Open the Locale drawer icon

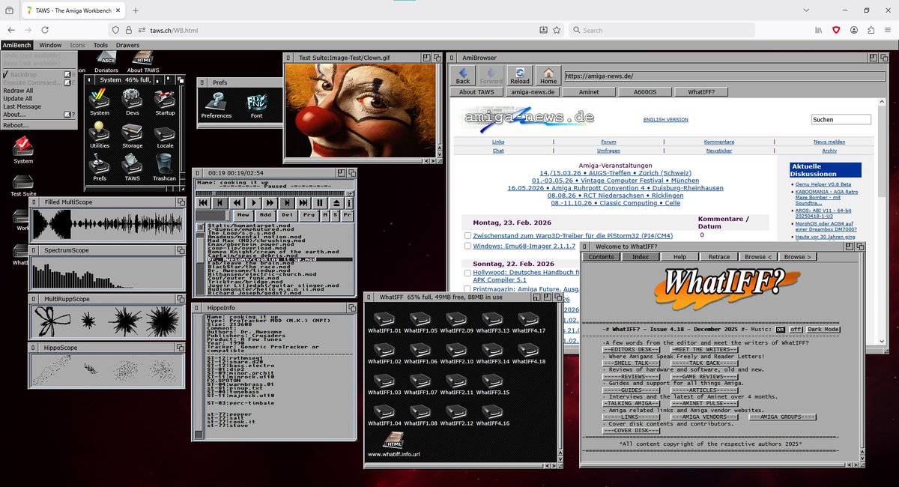[x=165, y=135]
